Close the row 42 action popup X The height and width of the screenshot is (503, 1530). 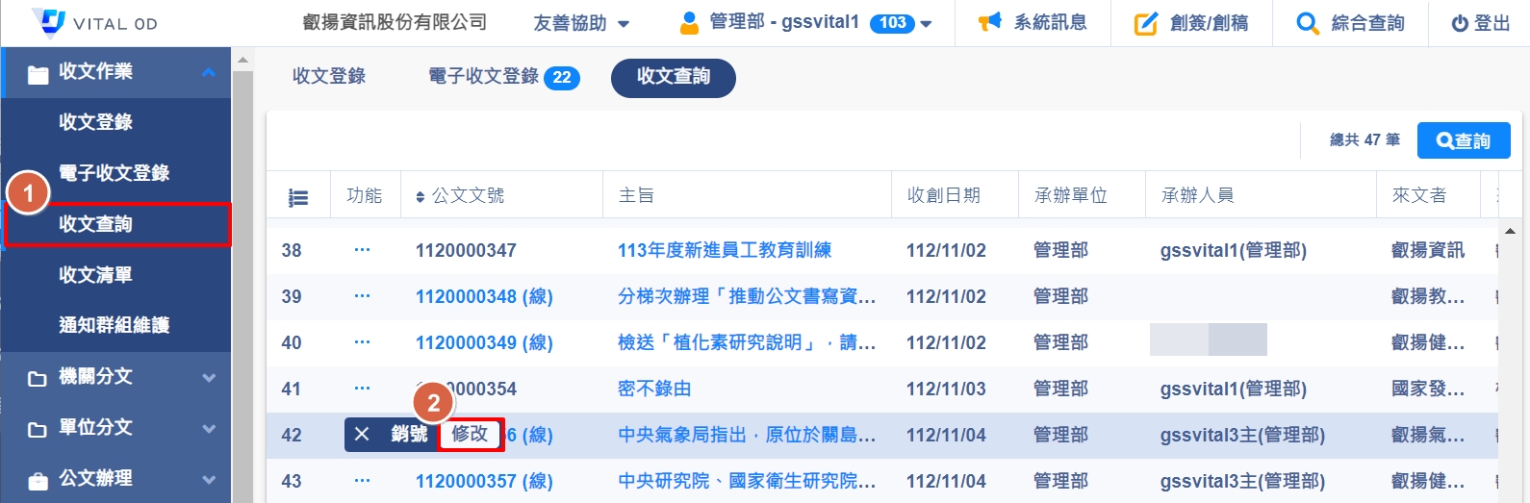(x=362, y=435)
